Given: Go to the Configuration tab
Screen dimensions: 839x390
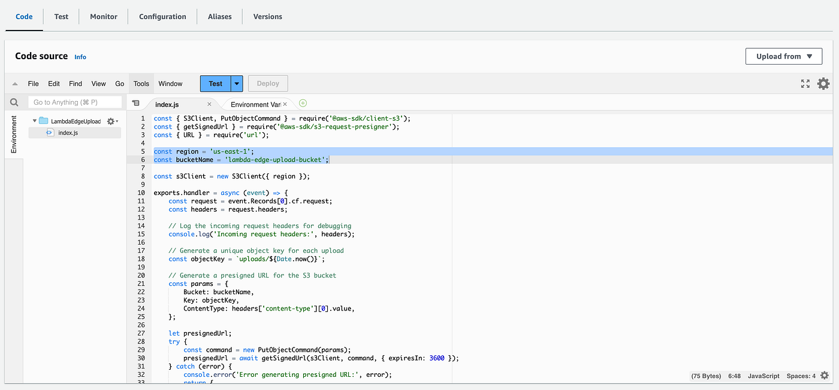Looking at the screenshot, I should click(162, 16).
